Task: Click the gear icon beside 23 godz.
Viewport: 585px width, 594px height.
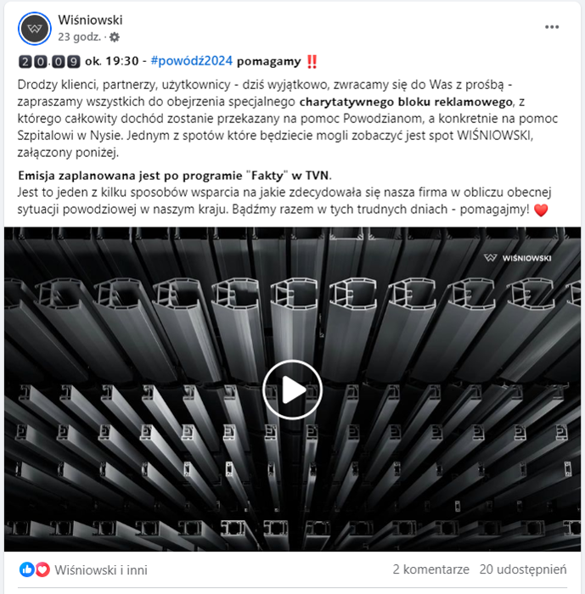Action: pyautogui.click(x=115, y=37)
